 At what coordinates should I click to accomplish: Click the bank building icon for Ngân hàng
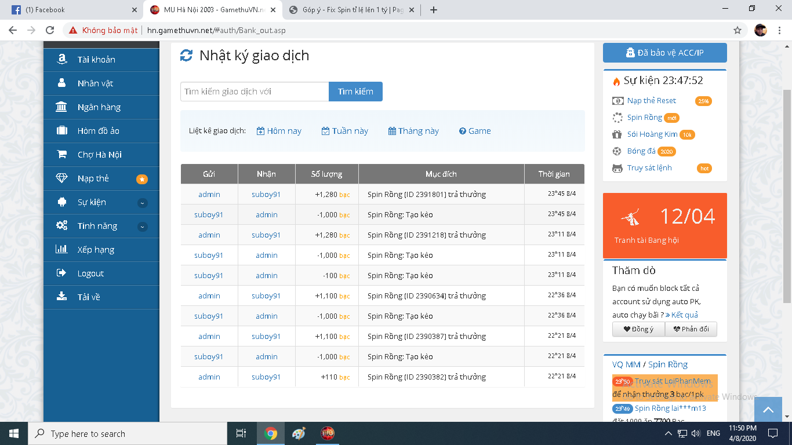pos(61,107)
